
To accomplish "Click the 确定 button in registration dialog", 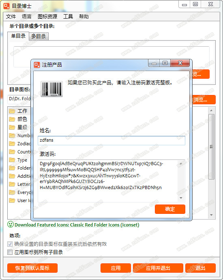I will click(x=170, y=209).
